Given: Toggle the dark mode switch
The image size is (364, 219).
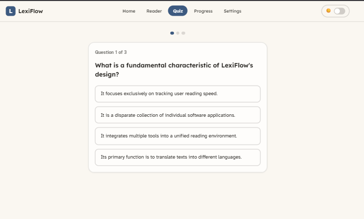Looking at the screenshot, I should [x=339, y=11].
